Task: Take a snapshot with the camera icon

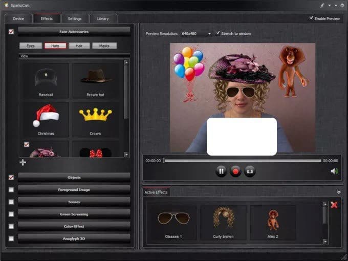Action: coord(250,171)
